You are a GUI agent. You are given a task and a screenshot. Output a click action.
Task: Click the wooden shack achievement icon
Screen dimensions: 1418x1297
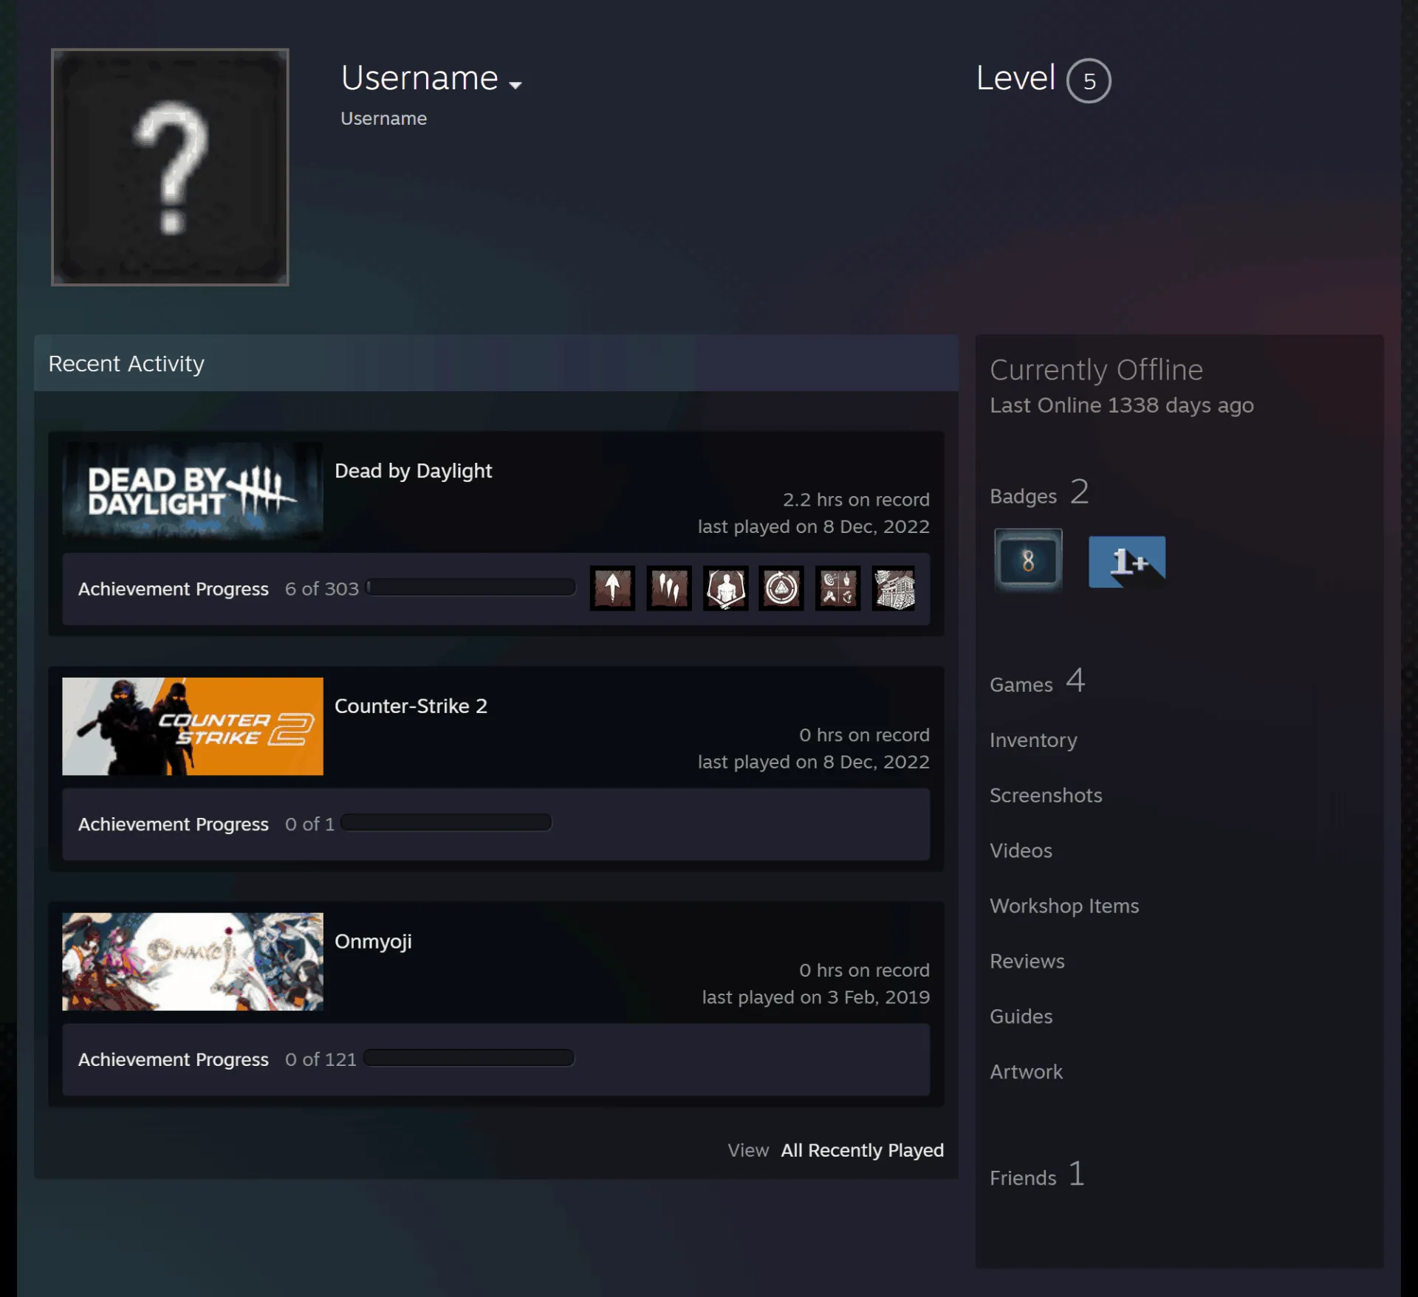tap(894, 588)
